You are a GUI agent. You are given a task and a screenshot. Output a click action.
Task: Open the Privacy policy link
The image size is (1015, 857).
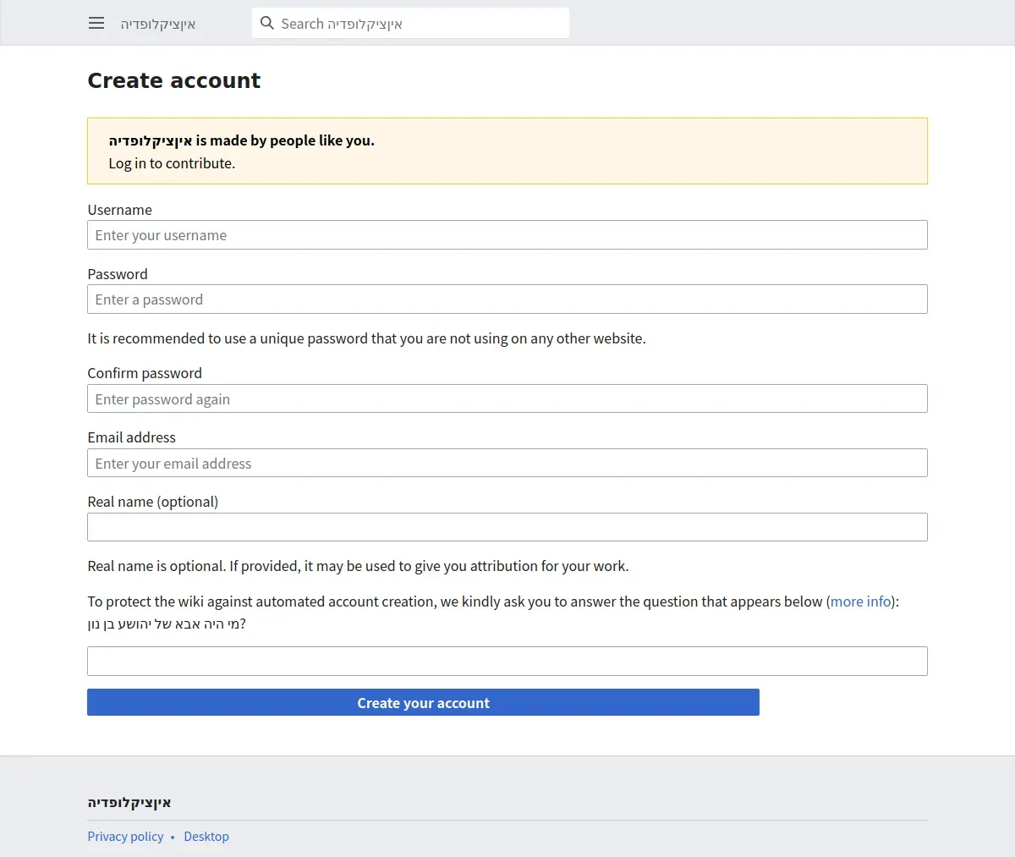125,837
